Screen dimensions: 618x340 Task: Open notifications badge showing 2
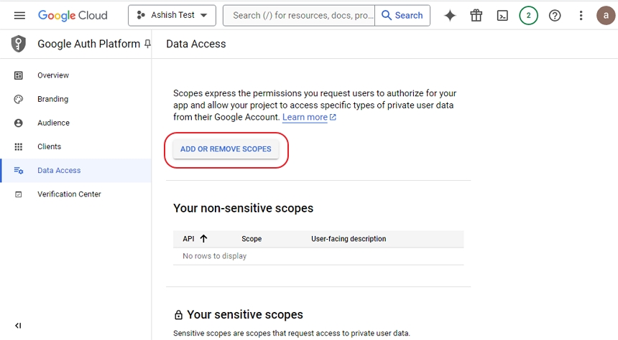[x=528, y=15]
